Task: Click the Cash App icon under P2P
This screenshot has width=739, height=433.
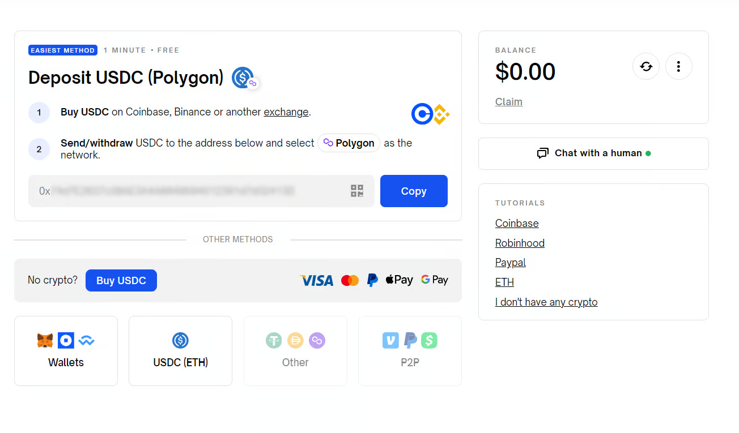Action: click(429, 340)
